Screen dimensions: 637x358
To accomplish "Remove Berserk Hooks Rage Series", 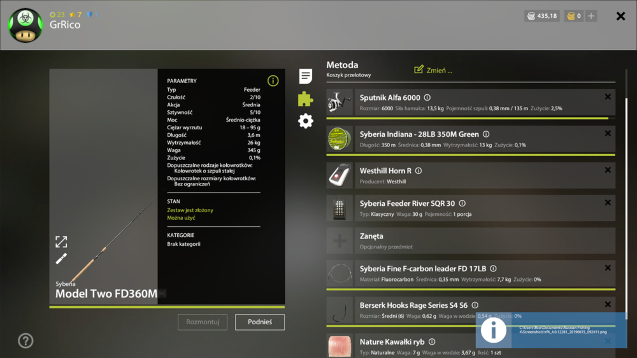I will 608,304.
